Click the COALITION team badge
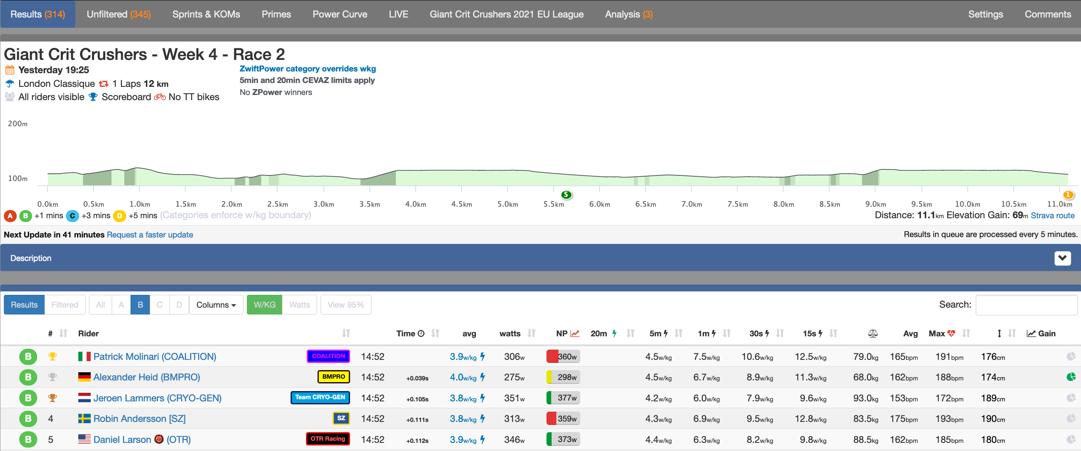The width and height of the screenshot is (1081, 451). pyautogui.click(x=328, y=356)
